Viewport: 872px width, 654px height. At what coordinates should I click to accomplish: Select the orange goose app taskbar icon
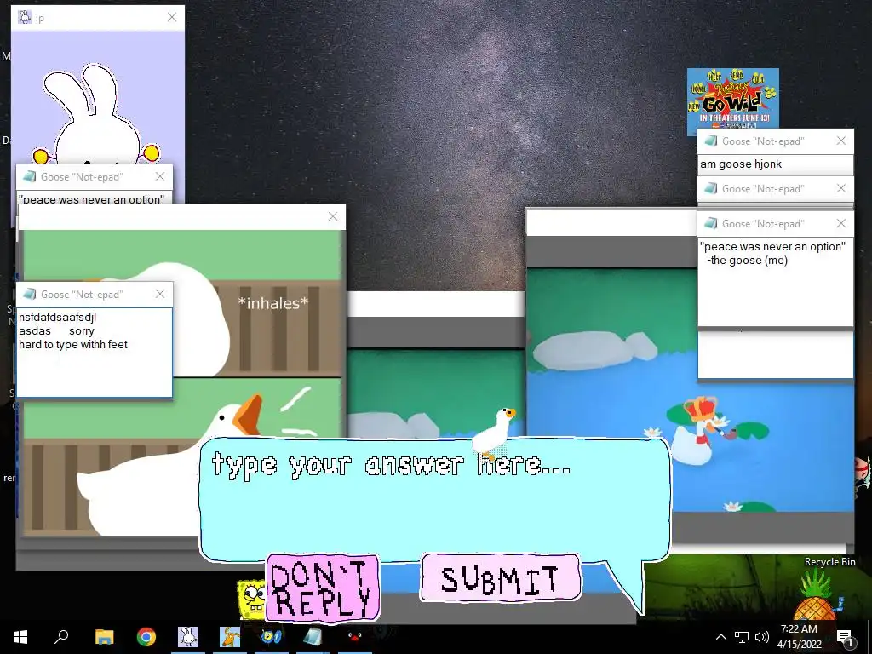230,636
